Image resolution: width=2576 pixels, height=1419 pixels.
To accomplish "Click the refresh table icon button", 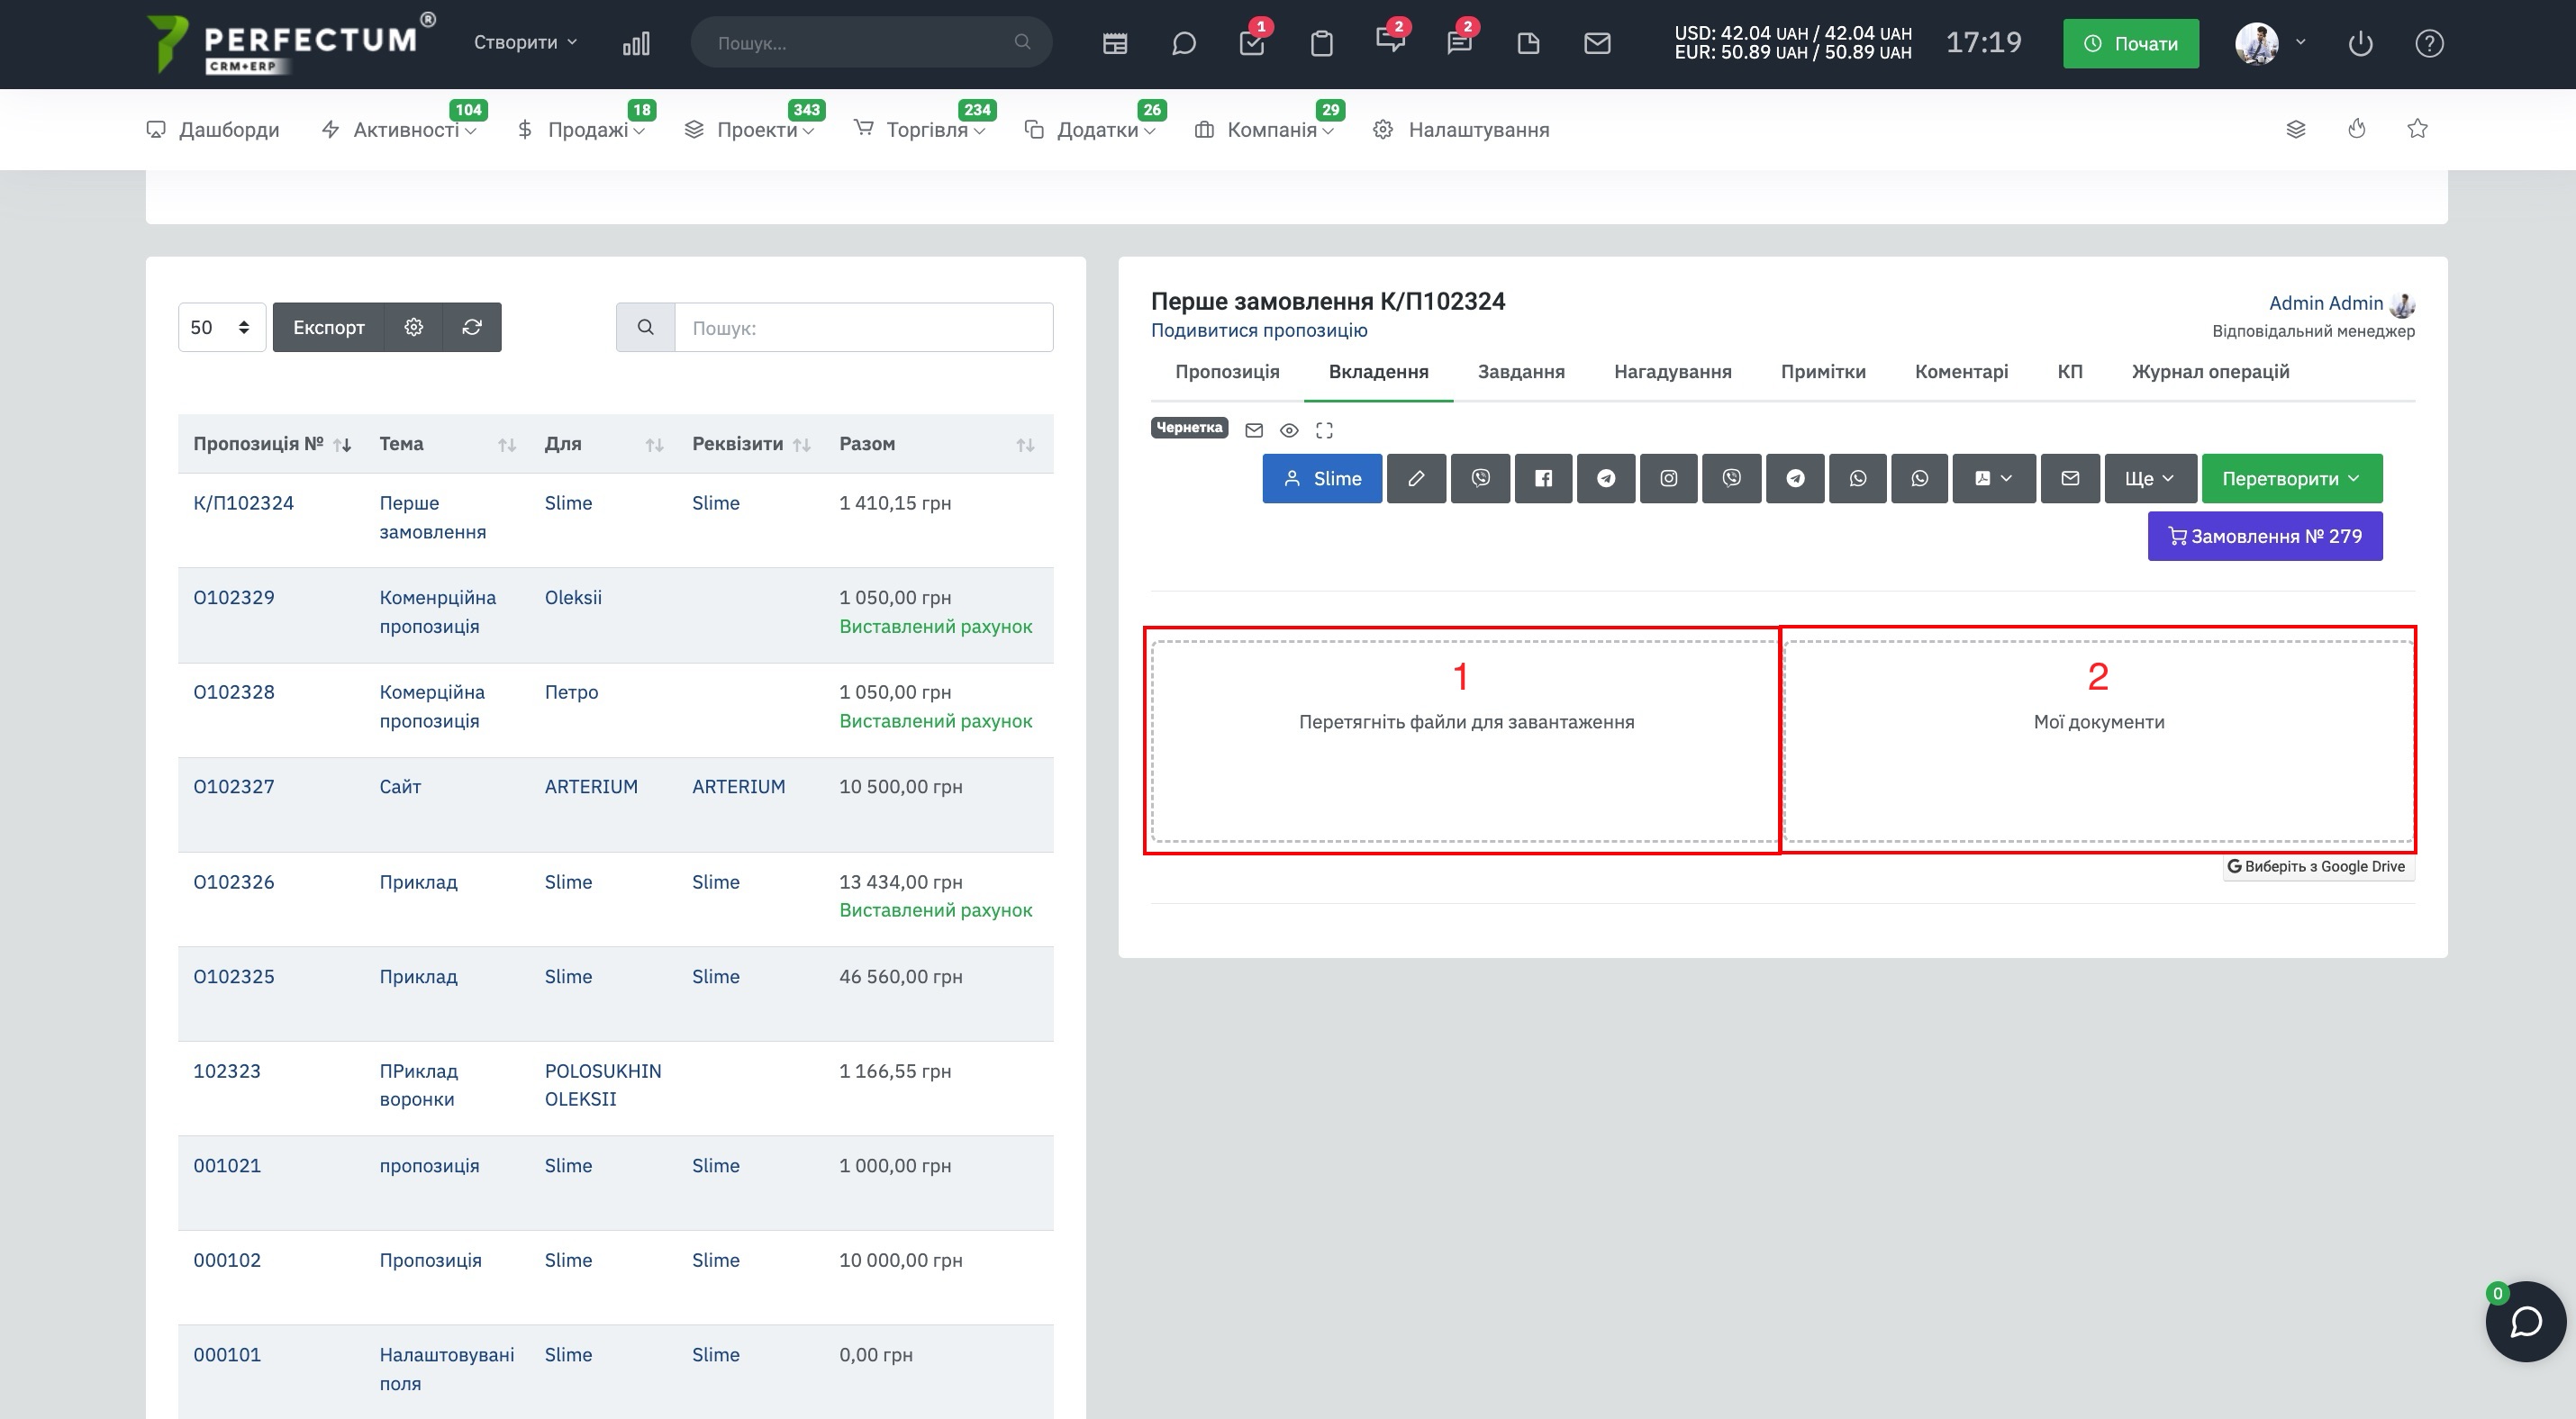I will [x=472, y=327].
